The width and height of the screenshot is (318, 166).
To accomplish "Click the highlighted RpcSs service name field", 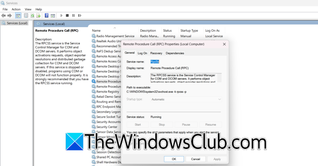I will pyautogui.click(x=155, y=62).
